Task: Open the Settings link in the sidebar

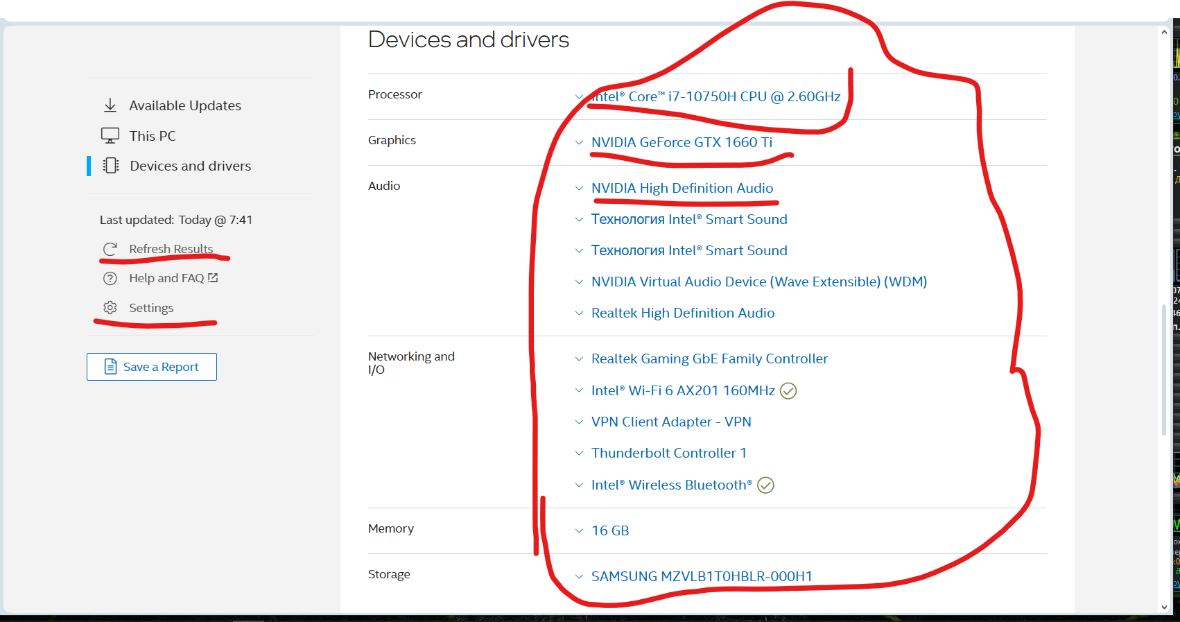Action: tap(151, 308)
